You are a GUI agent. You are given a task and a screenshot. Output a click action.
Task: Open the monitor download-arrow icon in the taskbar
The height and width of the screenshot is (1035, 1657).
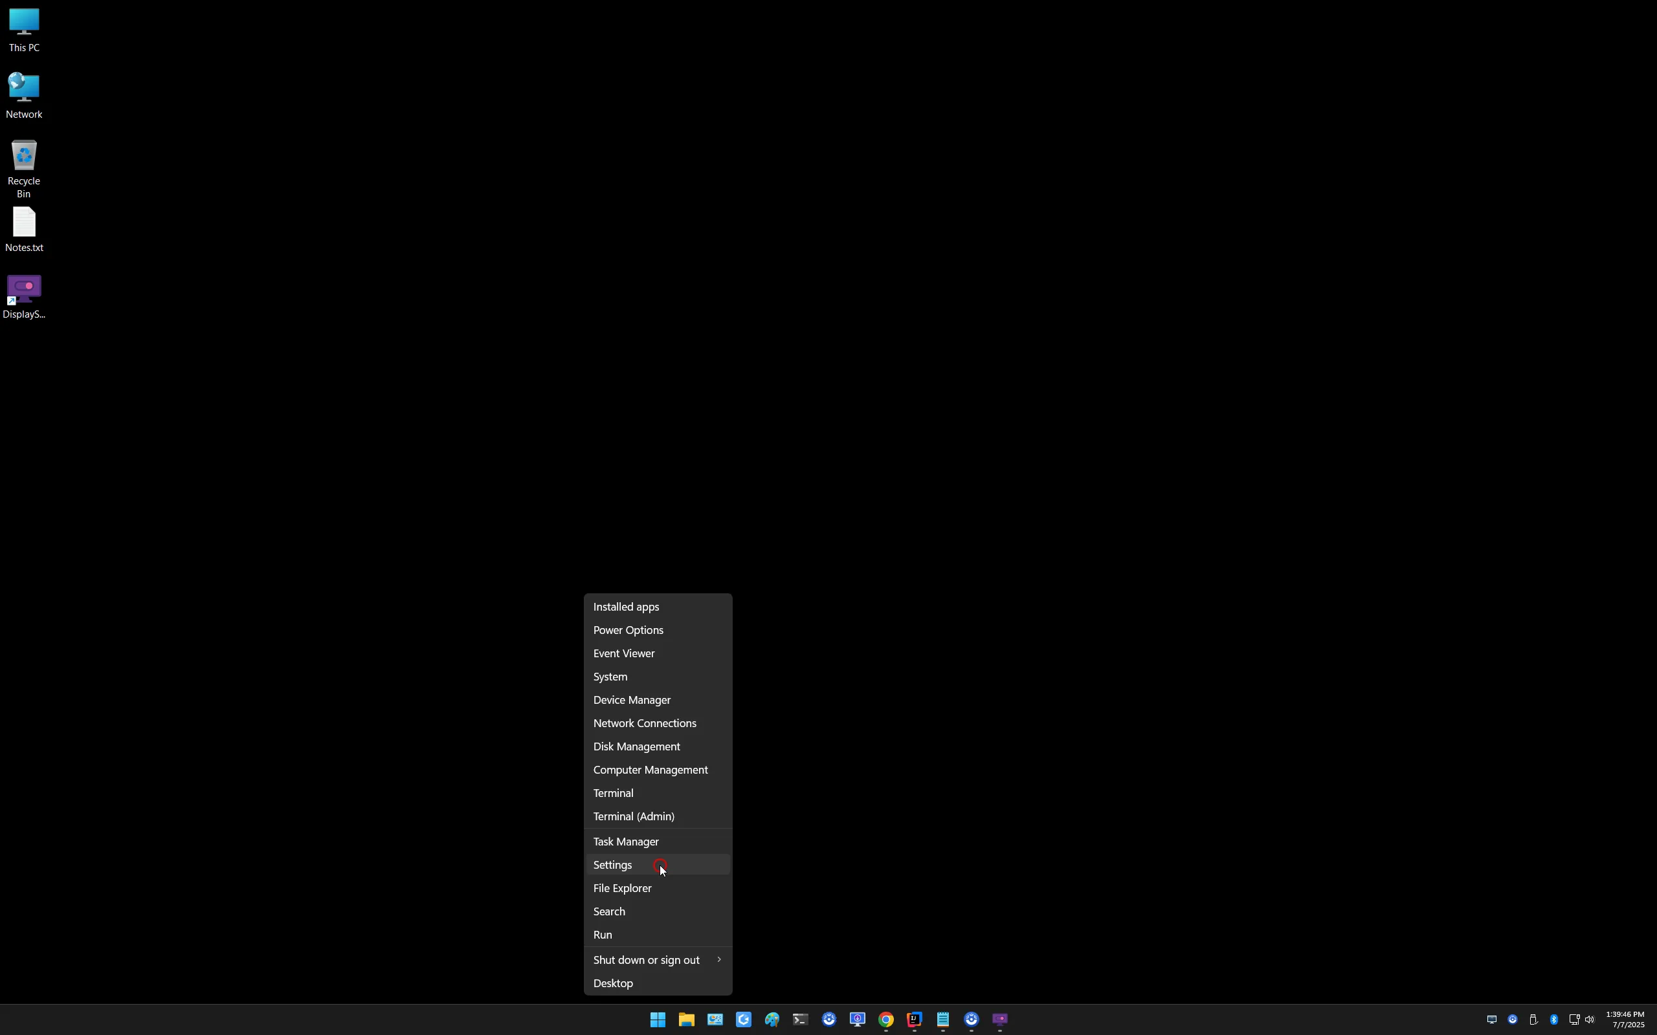pos(857,1020)
